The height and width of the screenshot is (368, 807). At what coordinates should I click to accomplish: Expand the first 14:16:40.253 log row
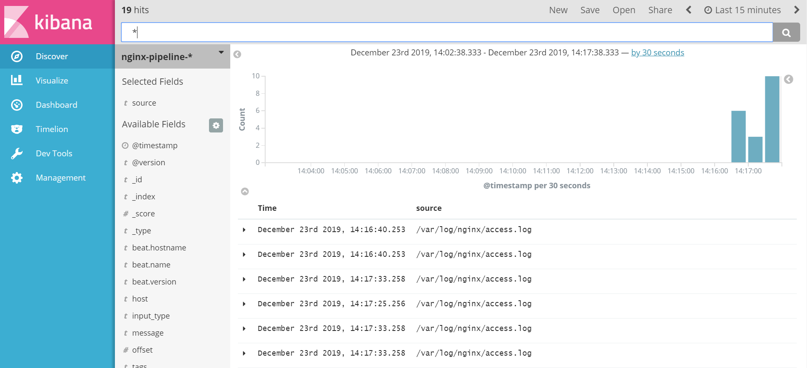[x=244, y=230]
